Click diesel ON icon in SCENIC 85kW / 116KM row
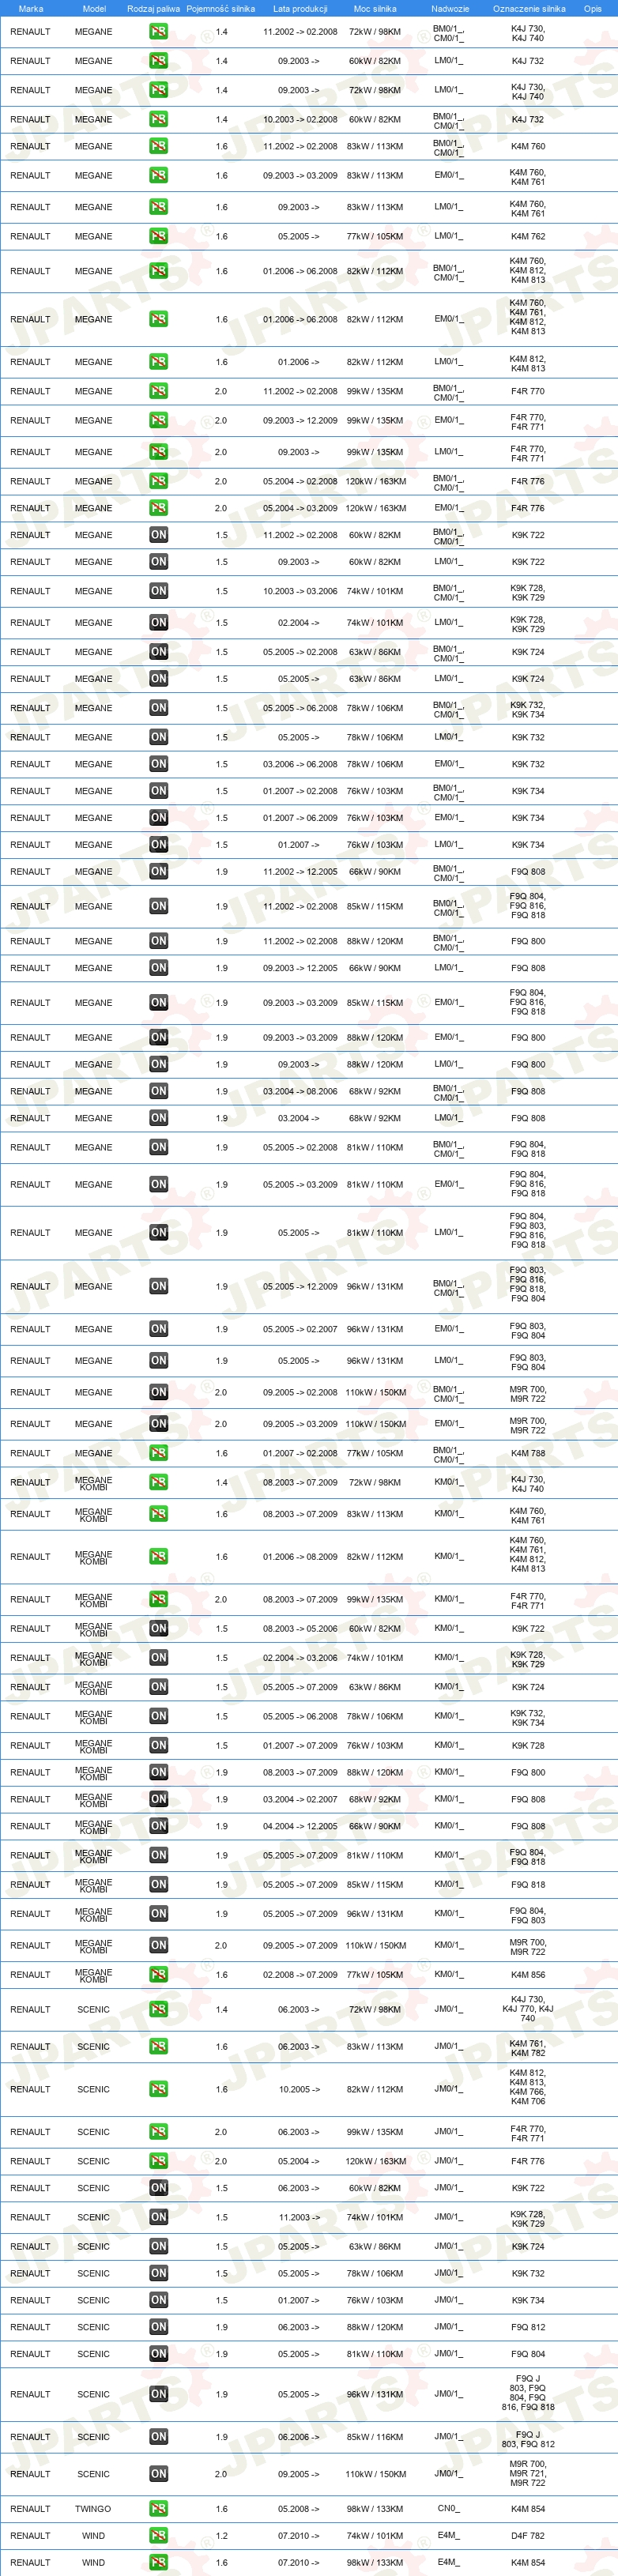The height and width of the screenshot is (2576, 618). pyautogui.click(x=158, y=2437)
